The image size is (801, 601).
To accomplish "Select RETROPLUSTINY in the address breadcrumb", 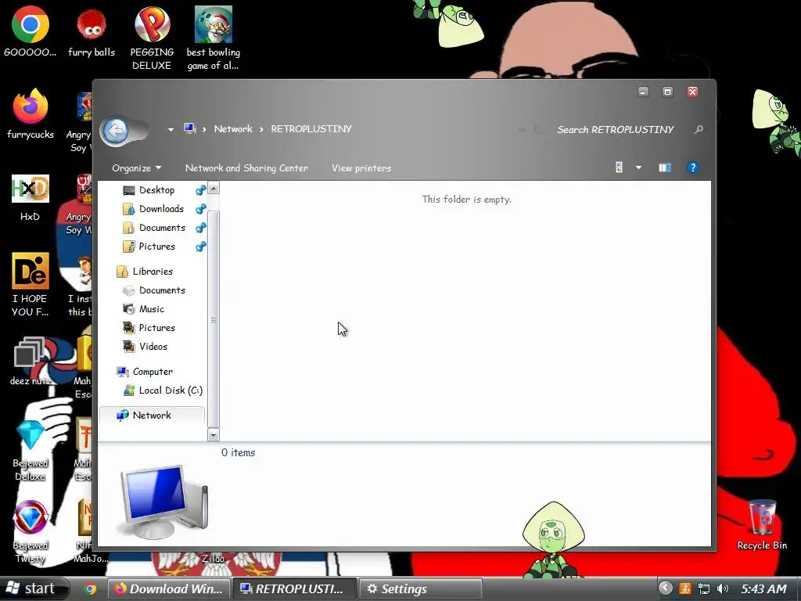I will point(311,129).
